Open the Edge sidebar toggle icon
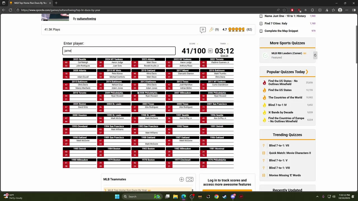This screenshot has width=358, height=201. pyautogui.click(x=354, y=10)
